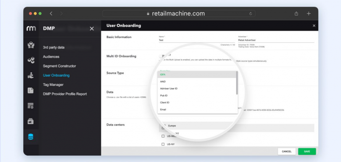
Task: Open the first sidebar icon below the logo
Action: click(31, 45)
